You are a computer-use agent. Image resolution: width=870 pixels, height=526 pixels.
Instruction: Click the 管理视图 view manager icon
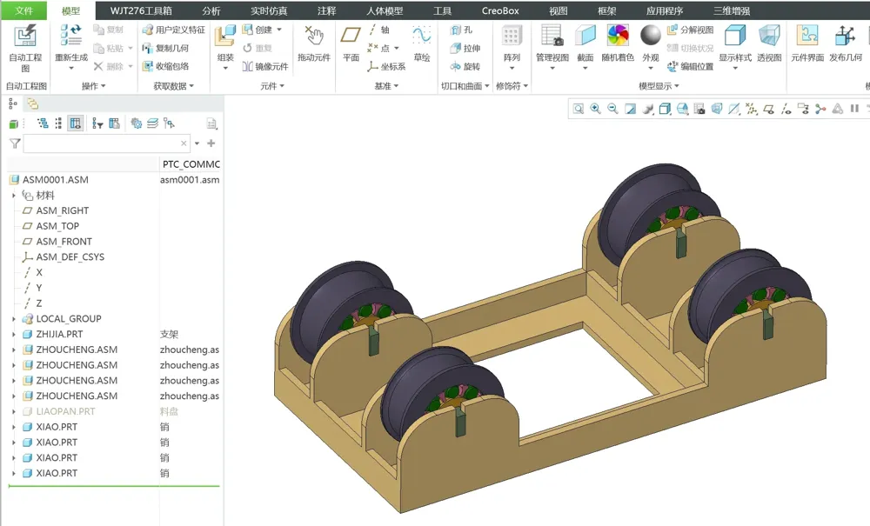point(552,36)
